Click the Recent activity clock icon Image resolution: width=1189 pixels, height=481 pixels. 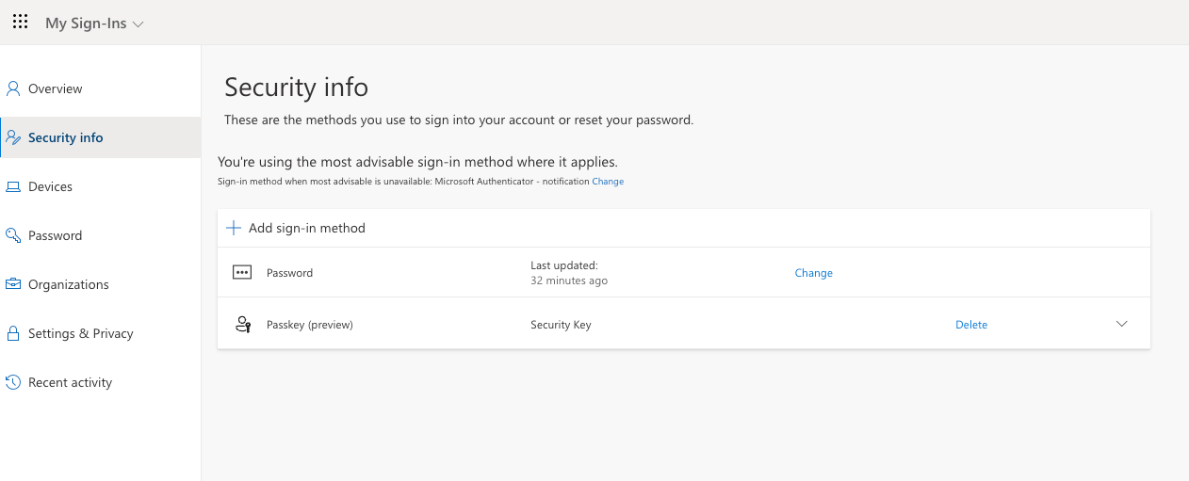click(13, 382)
